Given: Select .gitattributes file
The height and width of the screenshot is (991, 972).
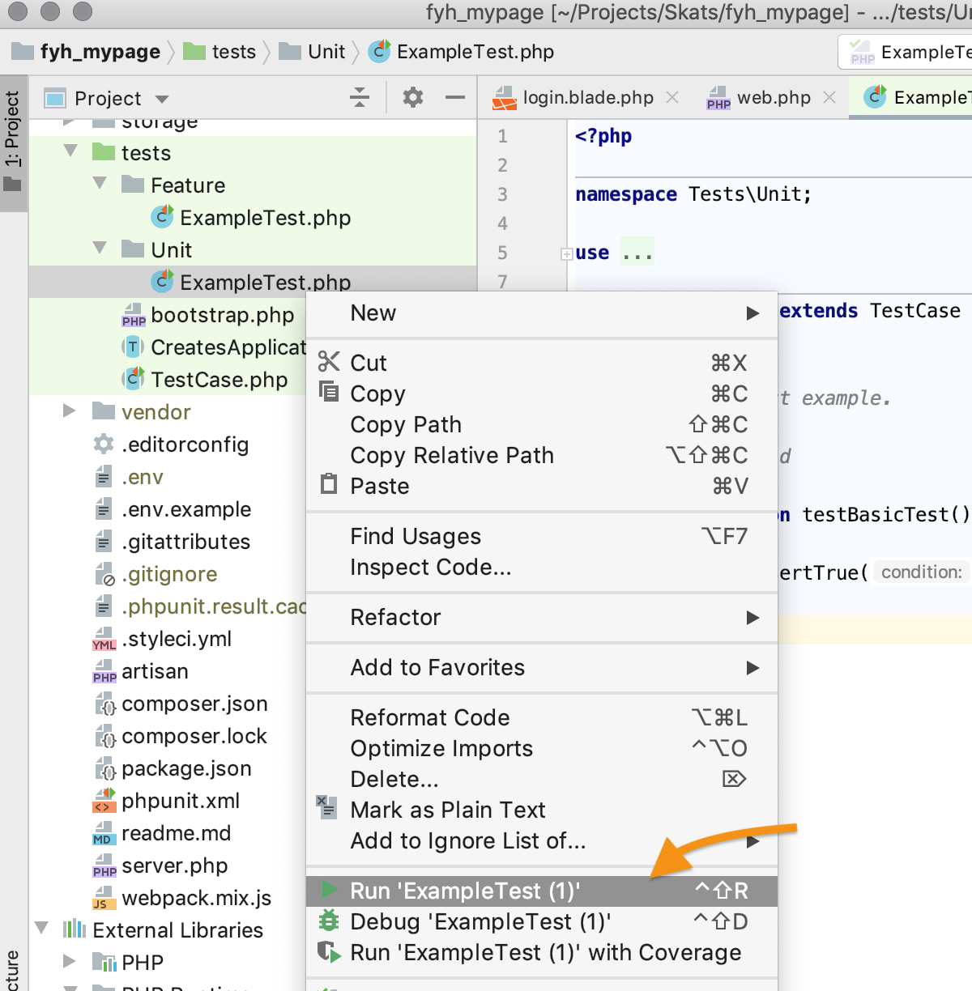Looking at the screenshot, I should (172, 542).
